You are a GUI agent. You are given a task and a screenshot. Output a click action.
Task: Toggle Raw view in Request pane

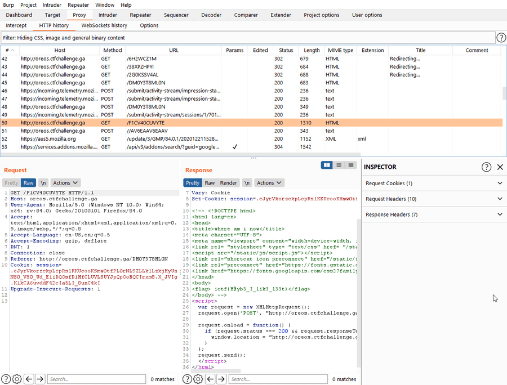(28, 183)
